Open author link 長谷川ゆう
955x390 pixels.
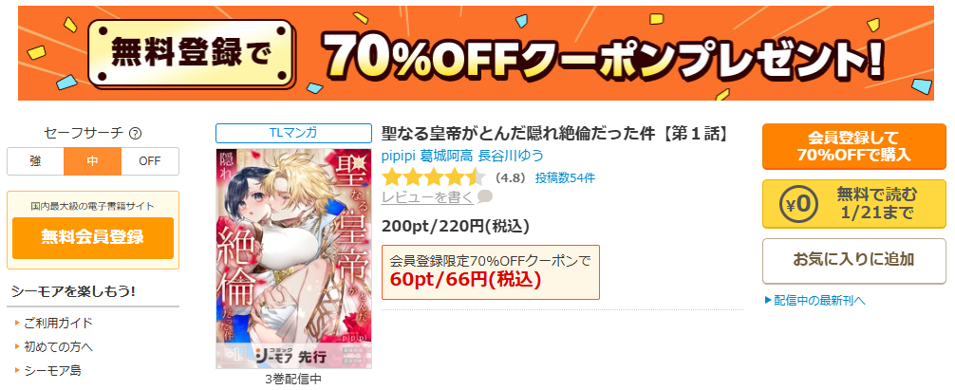[x=511, y=156]
